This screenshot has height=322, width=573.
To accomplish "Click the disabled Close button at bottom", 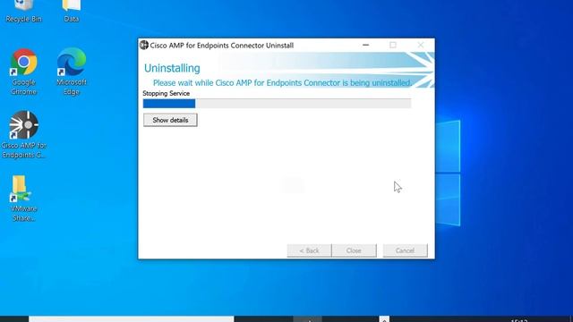I will click(x=354, y=250).
